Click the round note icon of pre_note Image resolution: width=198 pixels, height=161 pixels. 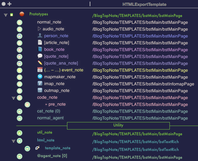pos(27,105)
